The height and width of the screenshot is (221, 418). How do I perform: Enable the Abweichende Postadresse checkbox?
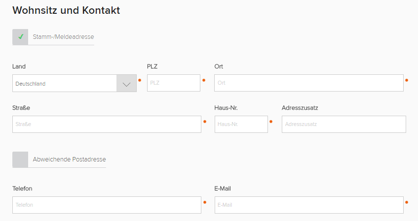[20, 159]
